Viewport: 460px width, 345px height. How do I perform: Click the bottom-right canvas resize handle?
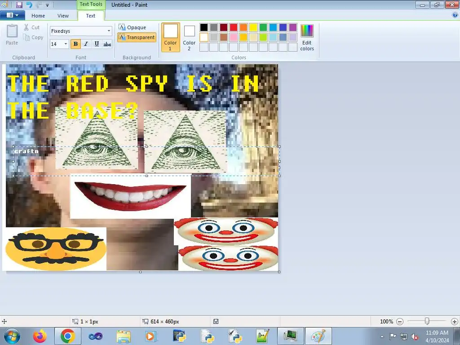[x=279, y=272]
